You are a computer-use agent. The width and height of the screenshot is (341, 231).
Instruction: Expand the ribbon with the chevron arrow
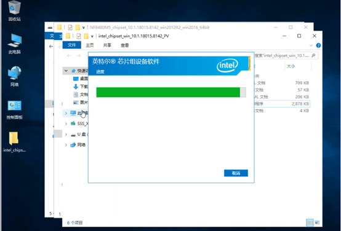pyautogui.click(x=311, y=45)
